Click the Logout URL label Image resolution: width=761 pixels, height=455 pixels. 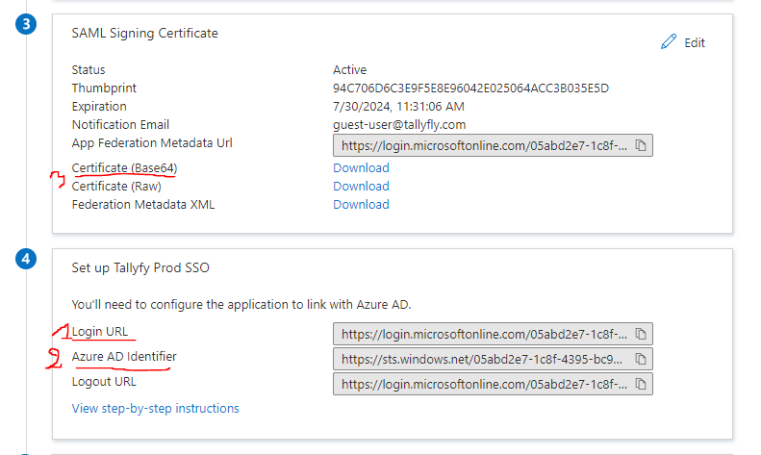coord(104,382)
